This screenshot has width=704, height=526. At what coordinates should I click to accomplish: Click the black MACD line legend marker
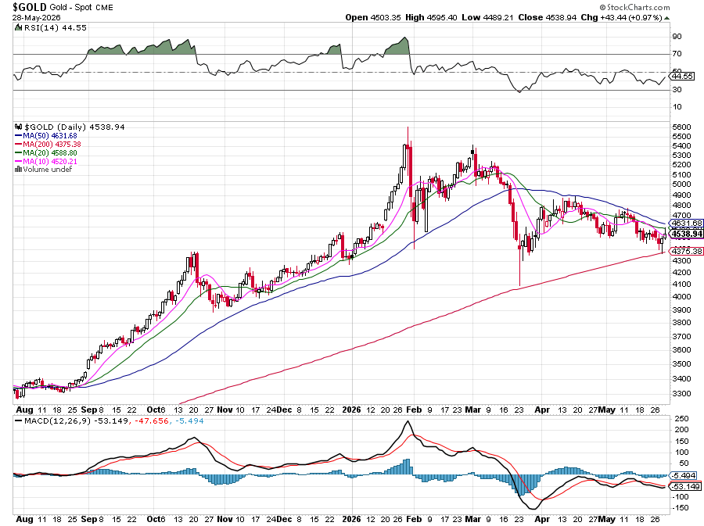[x=19, y=421]
